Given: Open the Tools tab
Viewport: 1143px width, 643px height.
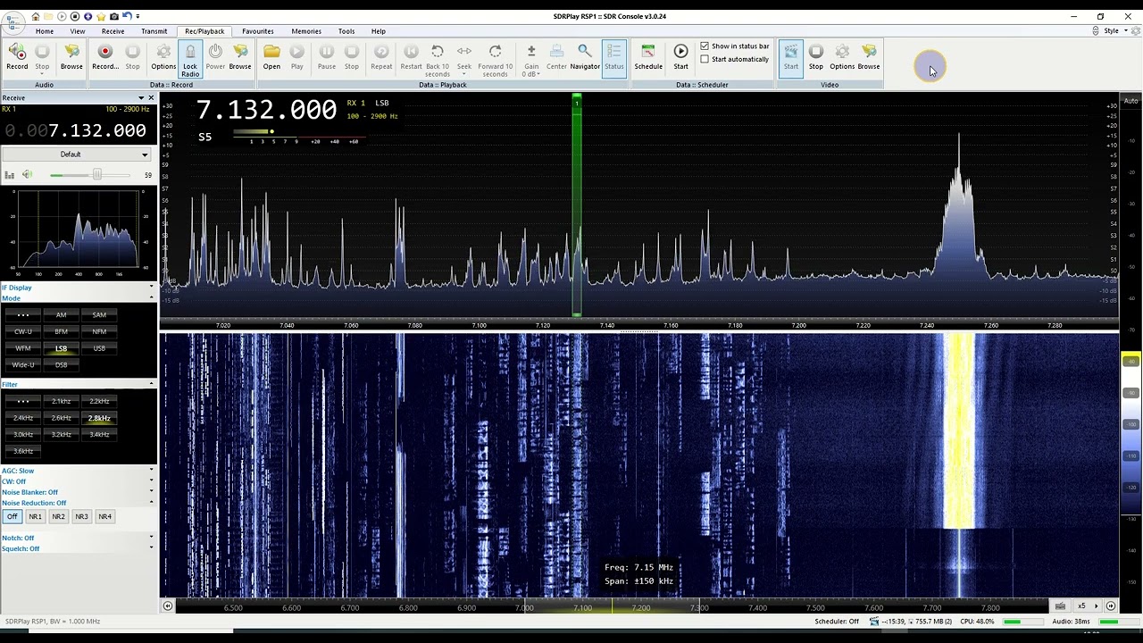Looking at the screenshot, I should click(346, 31).
